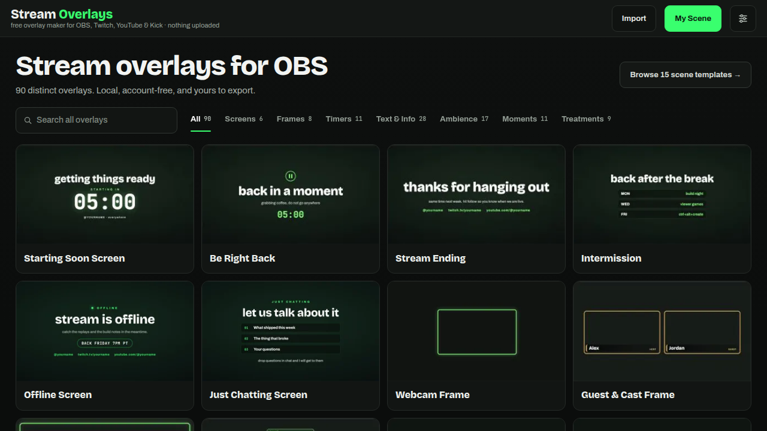
Task: Switch to the Frames tab
Action: point(294,119)
